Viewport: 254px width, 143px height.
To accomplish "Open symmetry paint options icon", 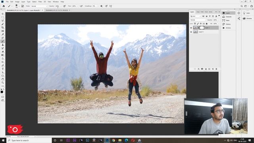I will pyautogui.click(x=111, y=6).
